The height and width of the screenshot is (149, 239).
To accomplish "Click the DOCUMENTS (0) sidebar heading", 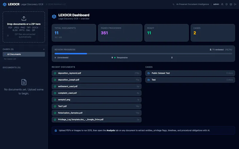I will (x=11, y=68).
